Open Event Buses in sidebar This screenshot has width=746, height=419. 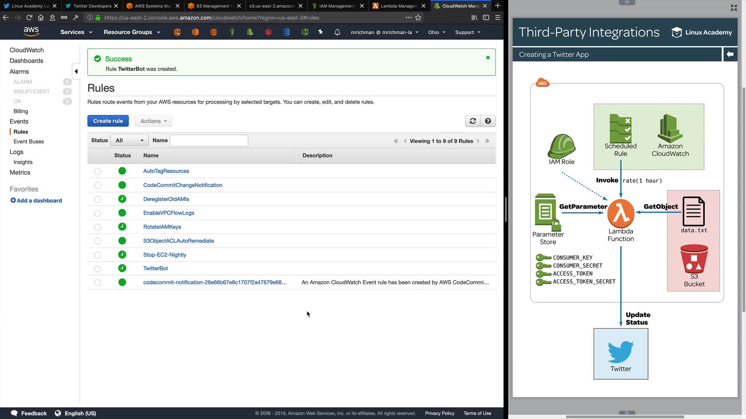tap(29, 142)
